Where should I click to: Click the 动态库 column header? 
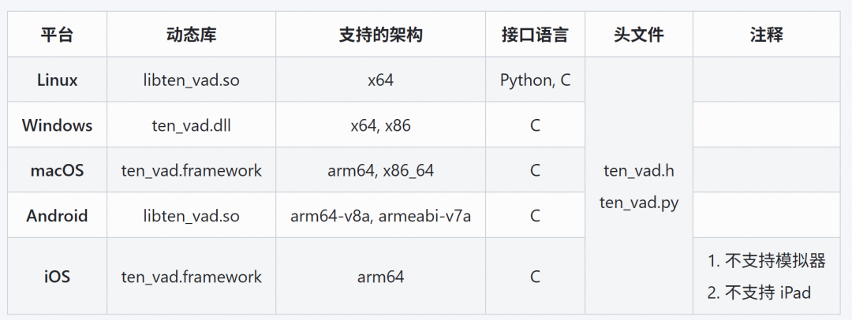pyautogui.click(x=191, y=35)
